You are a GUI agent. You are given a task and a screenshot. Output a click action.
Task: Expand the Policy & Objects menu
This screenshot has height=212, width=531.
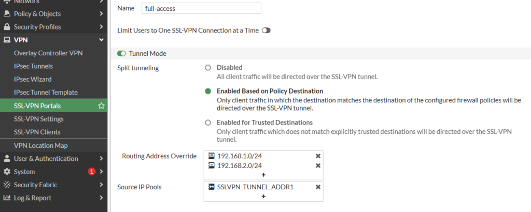tap(101, 14)
